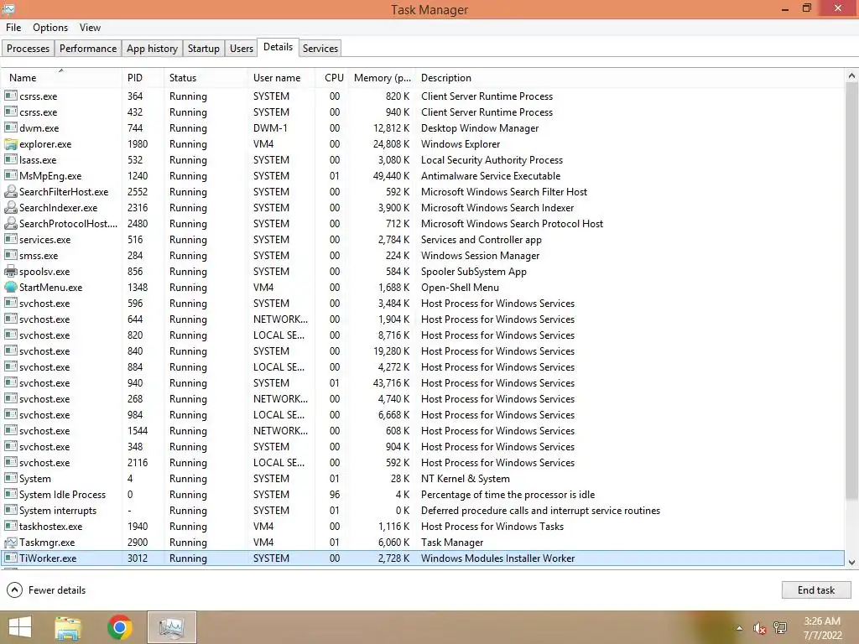Image resolution: width=859 pixels, height=644 pixels.
Task: Click the TiWorker.exe process icon
Action: coord(10,558)
